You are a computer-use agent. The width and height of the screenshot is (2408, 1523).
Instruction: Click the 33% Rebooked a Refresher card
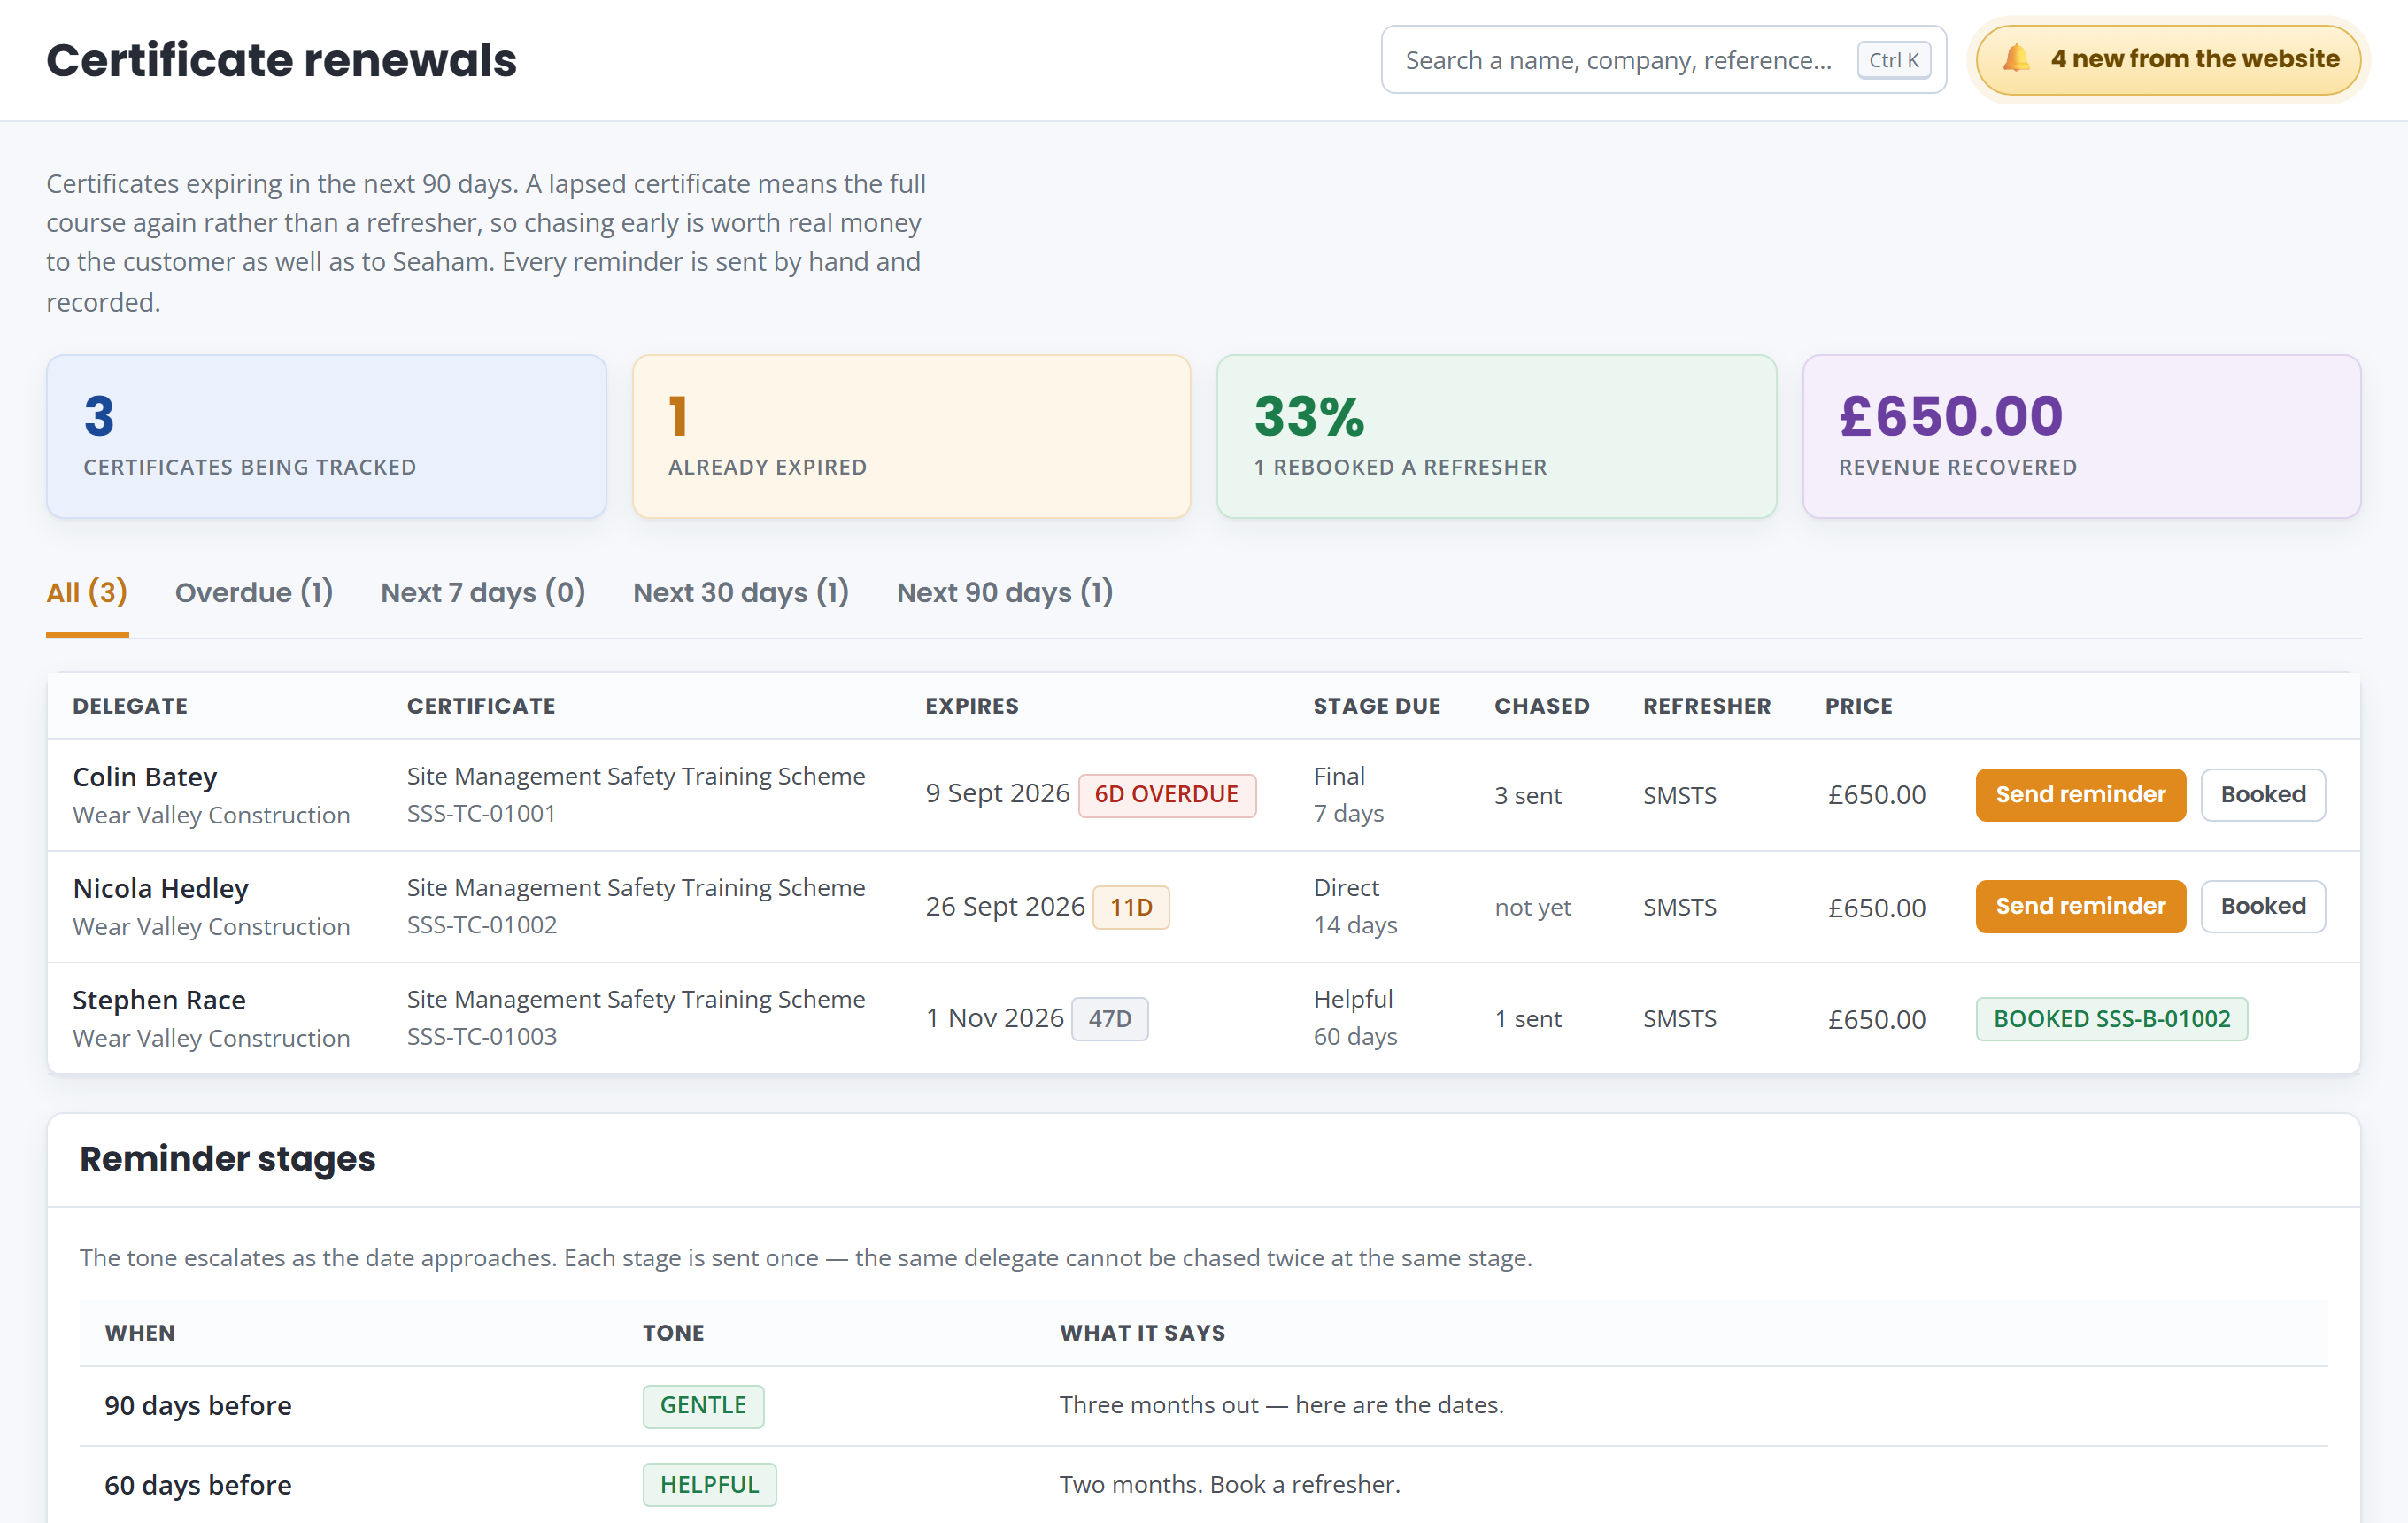tap(1496, 436)
